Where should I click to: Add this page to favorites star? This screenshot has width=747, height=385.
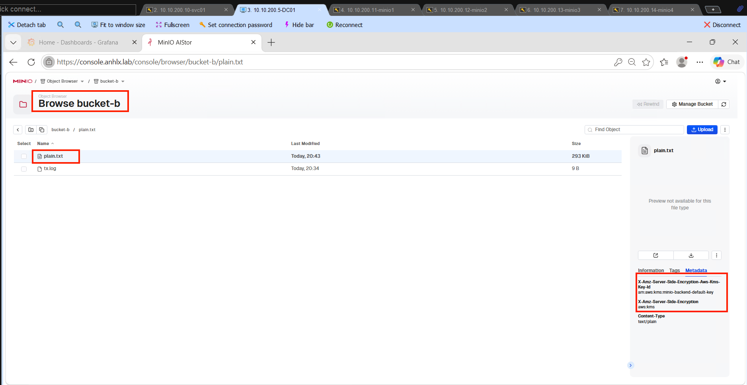[646, 62]
